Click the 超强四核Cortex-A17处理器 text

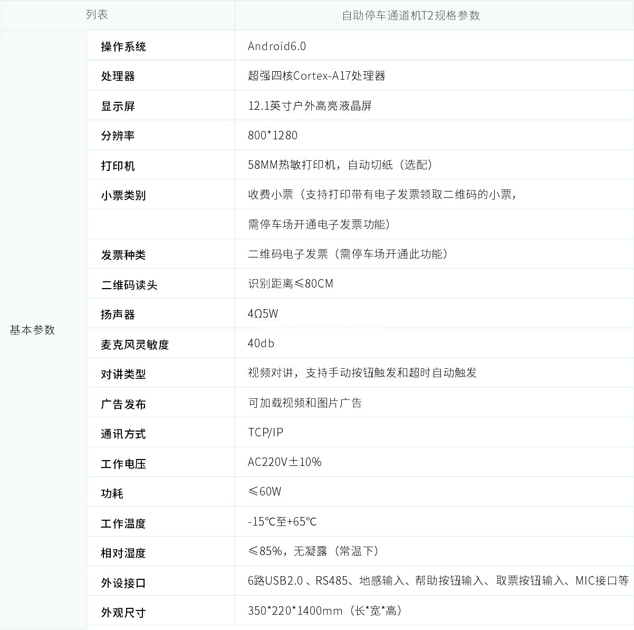tap(316, 75)
